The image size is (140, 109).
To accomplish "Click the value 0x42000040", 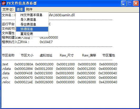I will (108, 82).
